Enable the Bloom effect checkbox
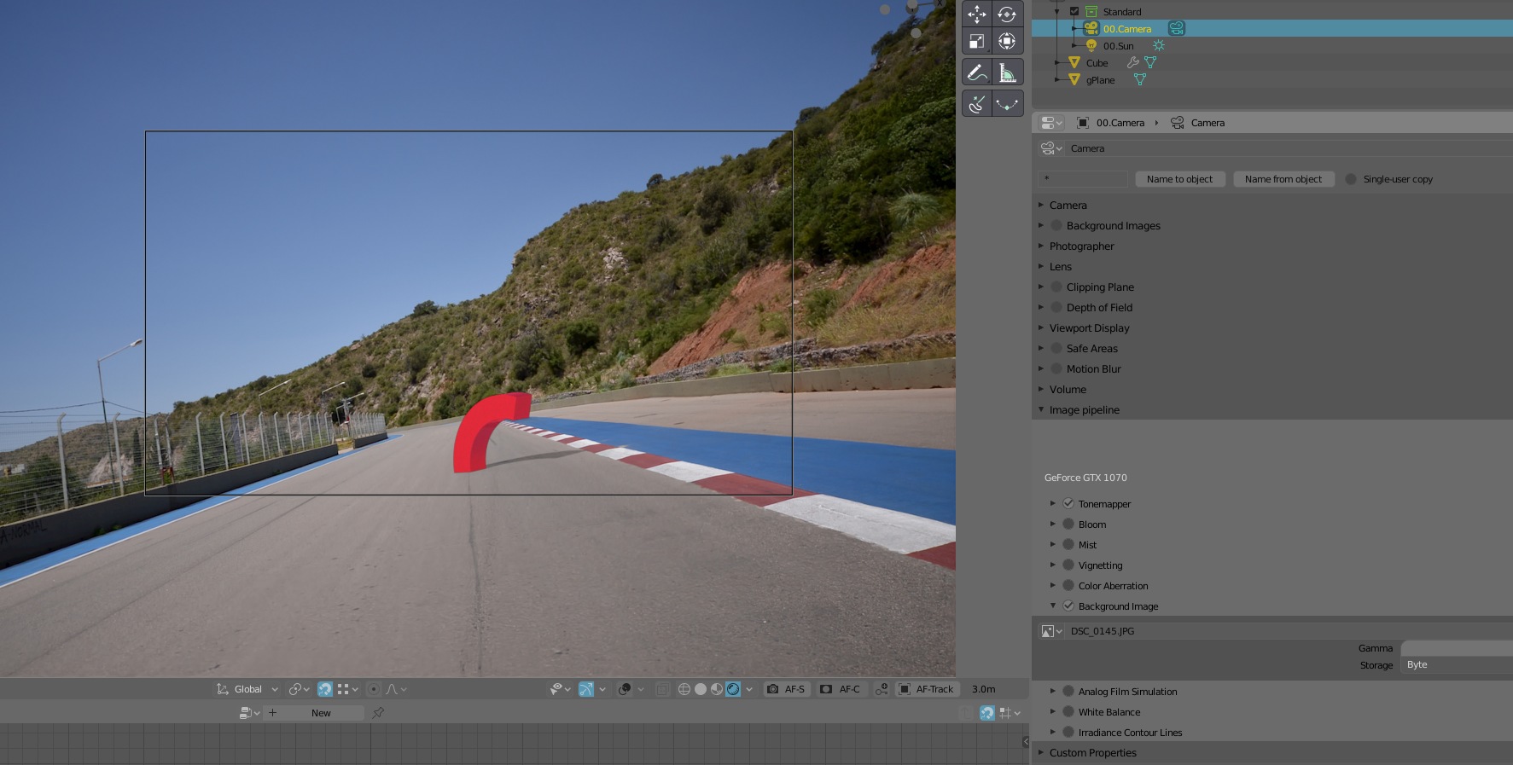 [1068, 524]
